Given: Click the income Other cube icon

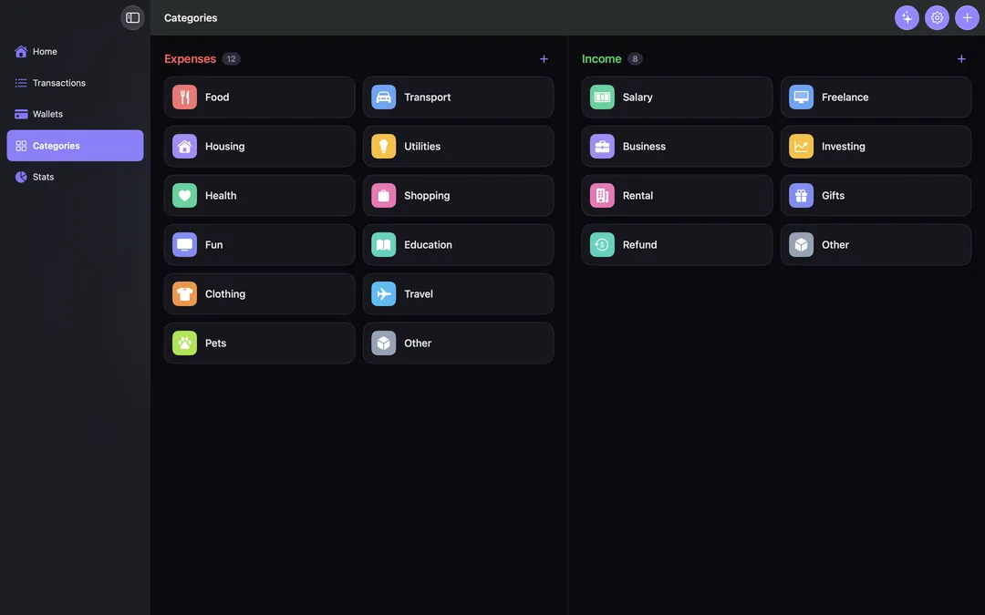Looking at the screenshot, I should pos(801,245).
